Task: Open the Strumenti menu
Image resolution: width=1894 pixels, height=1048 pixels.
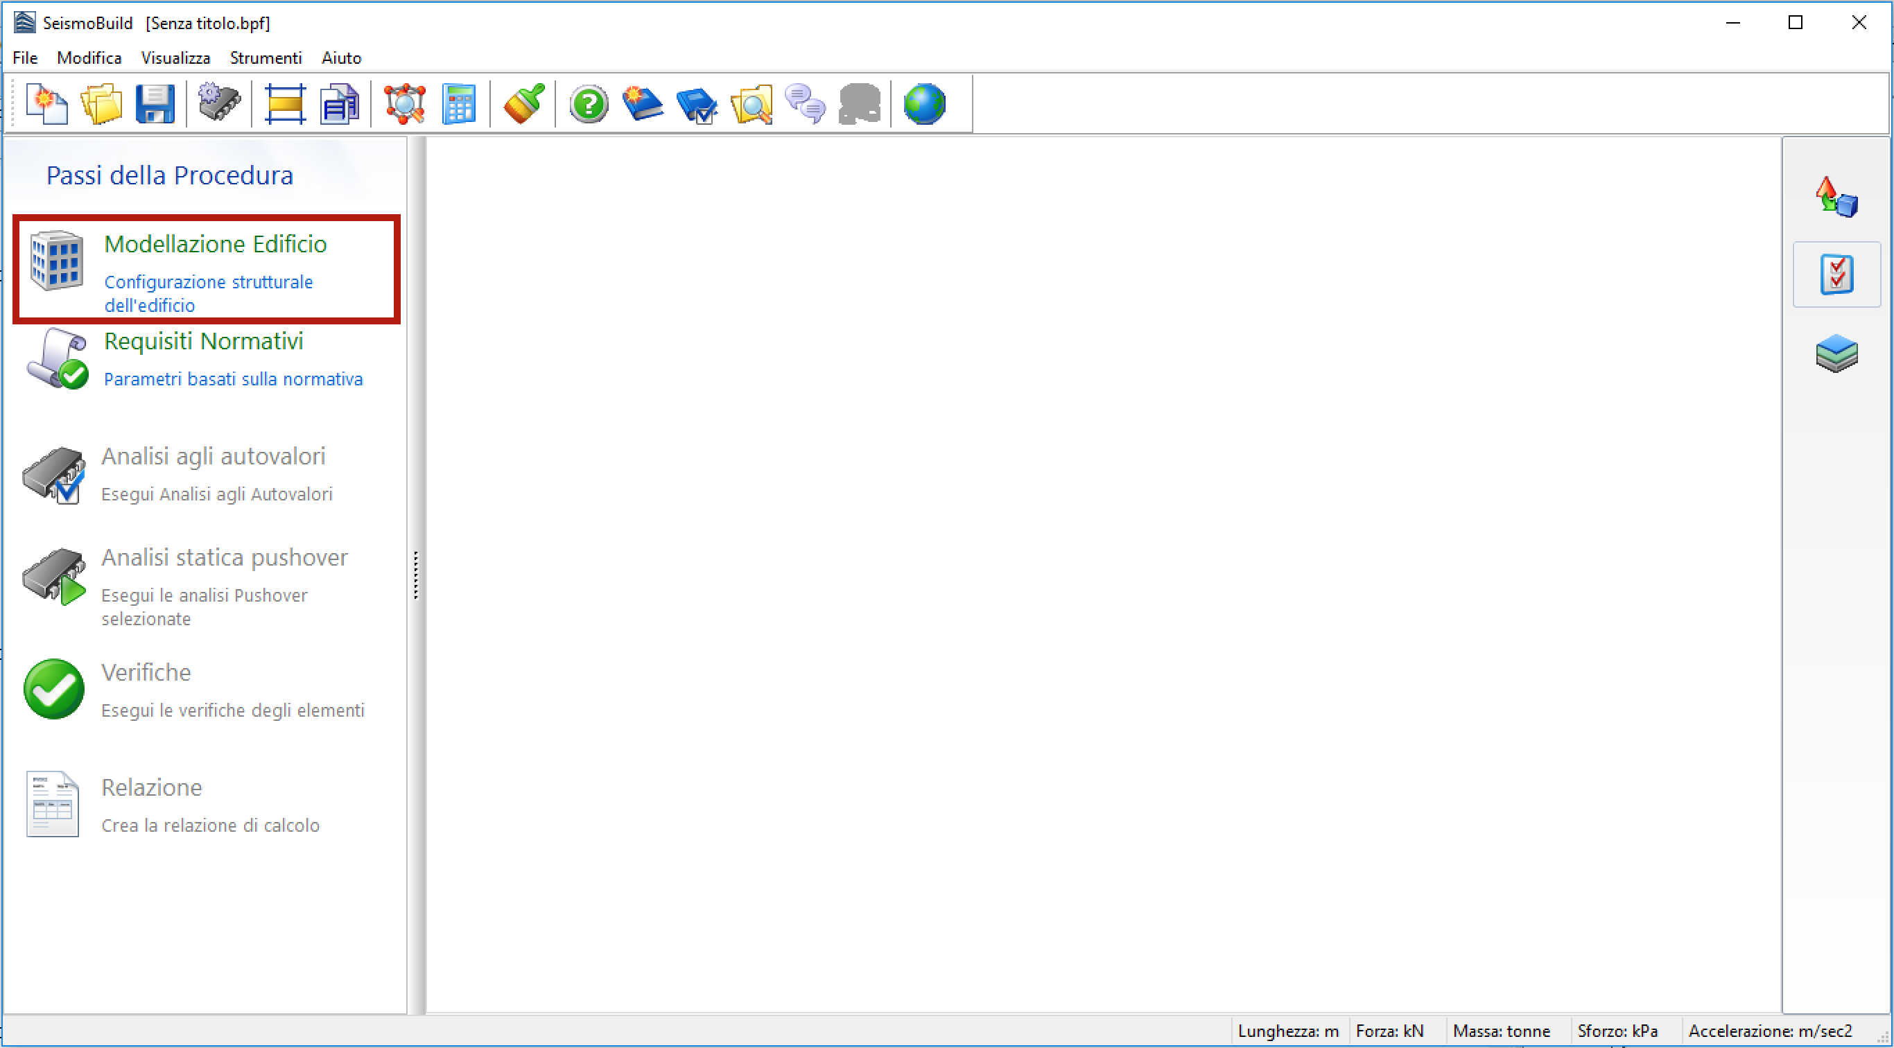Action: [266, 58]
